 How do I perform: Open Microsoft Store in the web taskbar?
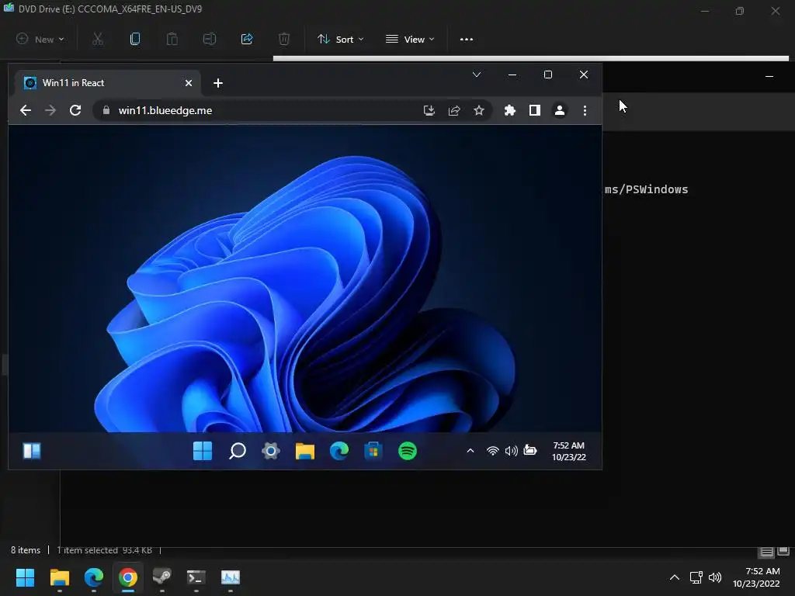click(373, 451)
